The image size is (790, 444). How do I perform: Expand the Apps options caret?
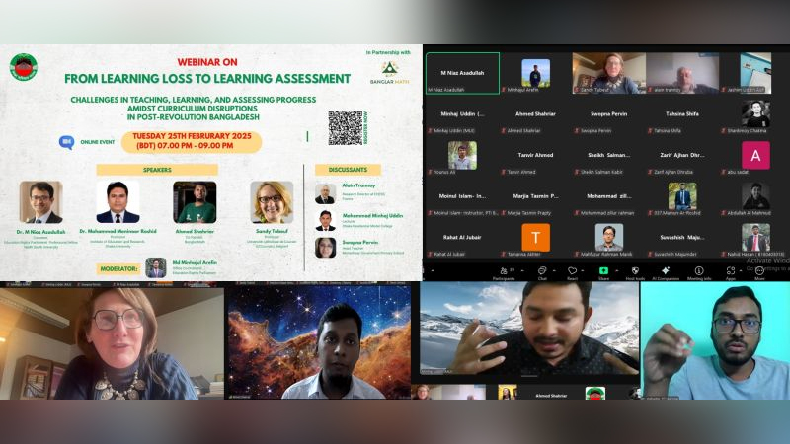(x=741, y=270)
